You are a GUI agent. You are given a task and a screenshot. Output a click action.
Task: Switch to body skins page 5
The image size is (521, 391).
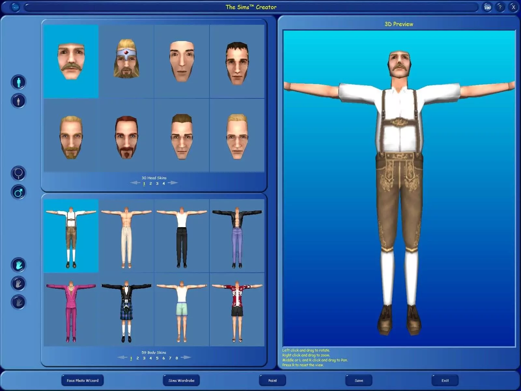pyautogui.click(x=157, y=358)
